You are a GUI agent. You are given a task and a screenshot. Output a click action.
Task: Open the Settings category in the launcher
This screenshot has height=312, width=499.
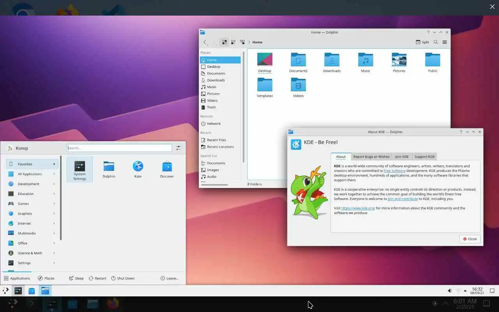click(x=32, y=263)
